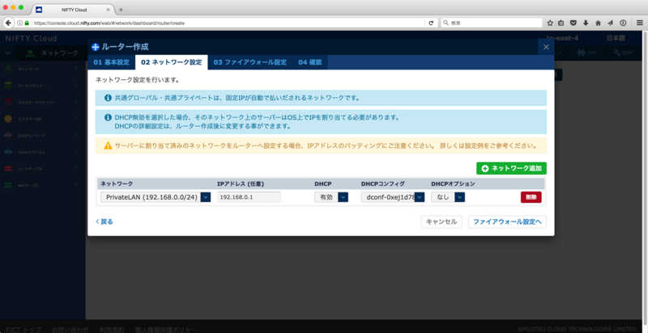Click the info icon in DHCP無効 notice

tap(108, 117)
